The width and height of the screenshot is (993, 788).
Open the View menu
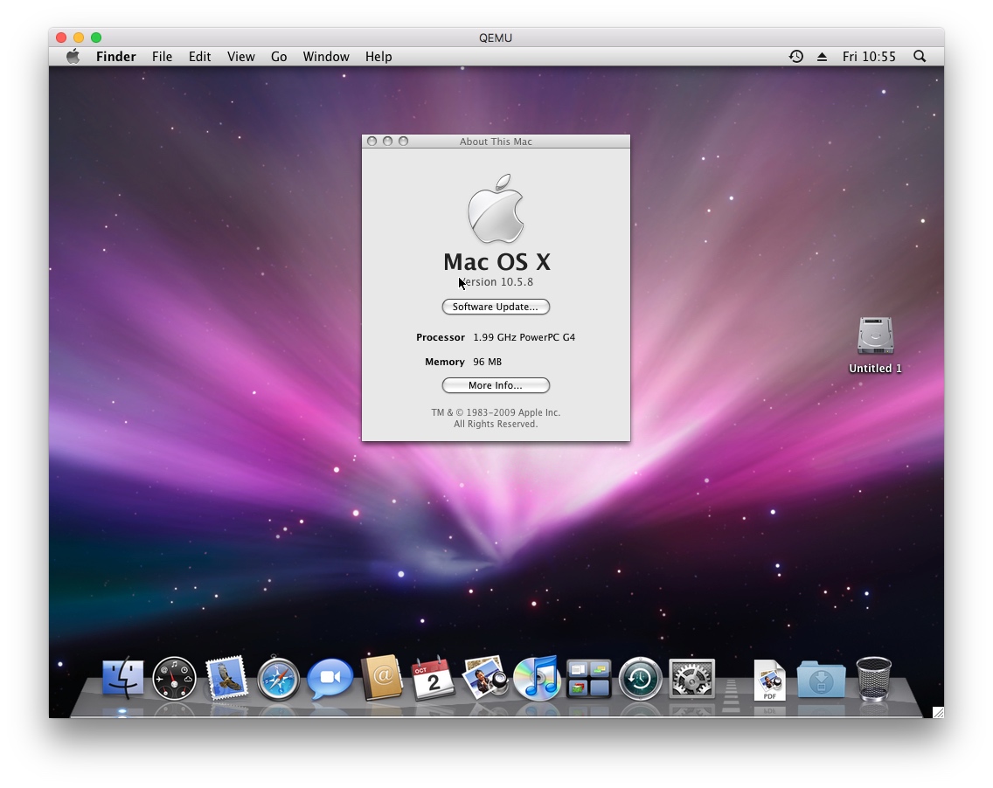[x=240, y=57]
